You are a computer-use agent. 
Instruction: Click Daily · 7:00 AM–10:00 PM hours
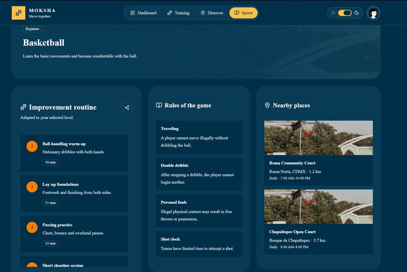coord(290,178)
